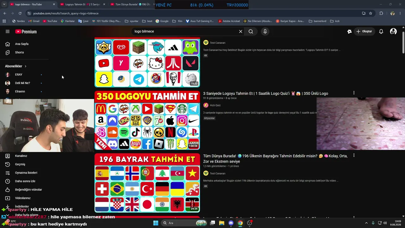Click the Oluştur create button
The height and width of the screenshot is (228, 405).
tap(364, 31)
